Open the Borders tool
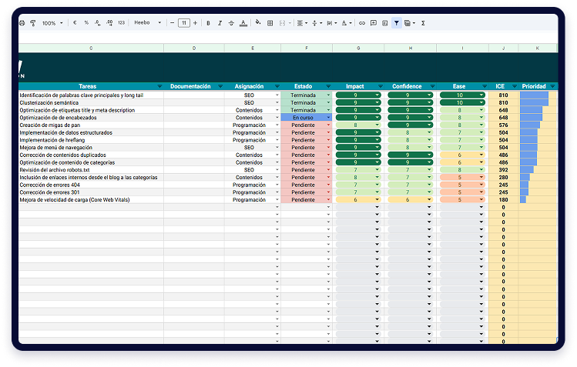Image resolution: width=577 pixels, height=367 pixels. point(270,23)
